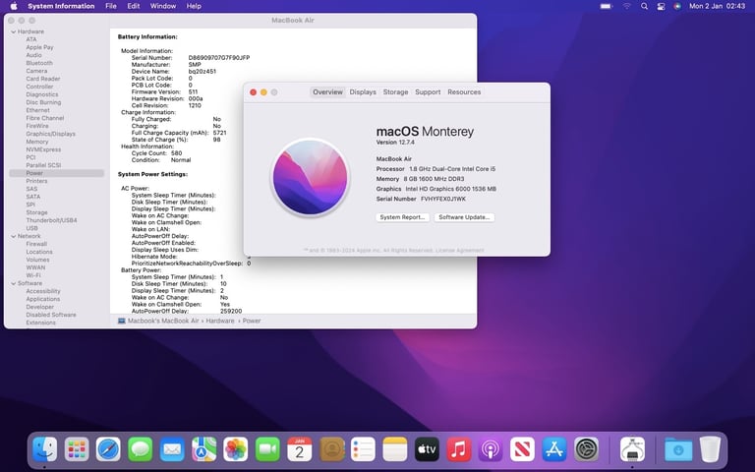Select Memory in the sidebar
Image resolution: width=755 pixels, height=472 pixels.
coord(37,142)
